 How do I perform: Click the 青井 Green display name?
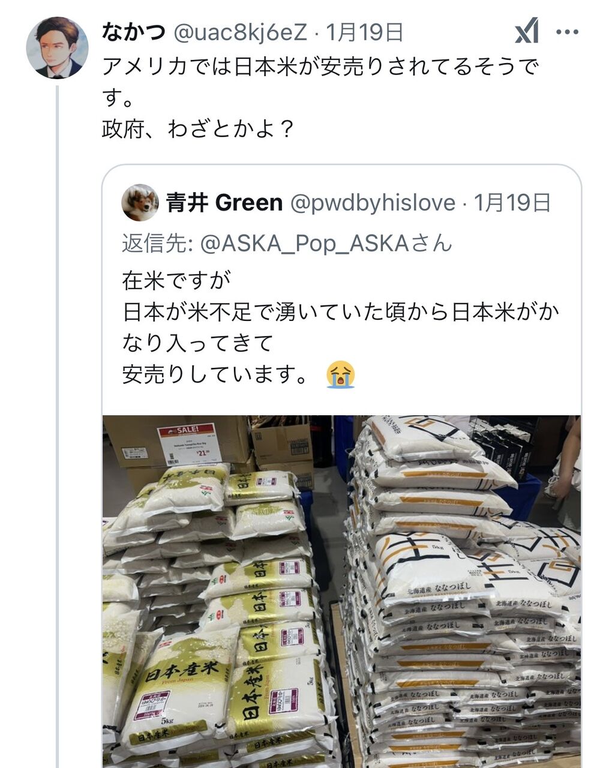(x=224, y=203)
